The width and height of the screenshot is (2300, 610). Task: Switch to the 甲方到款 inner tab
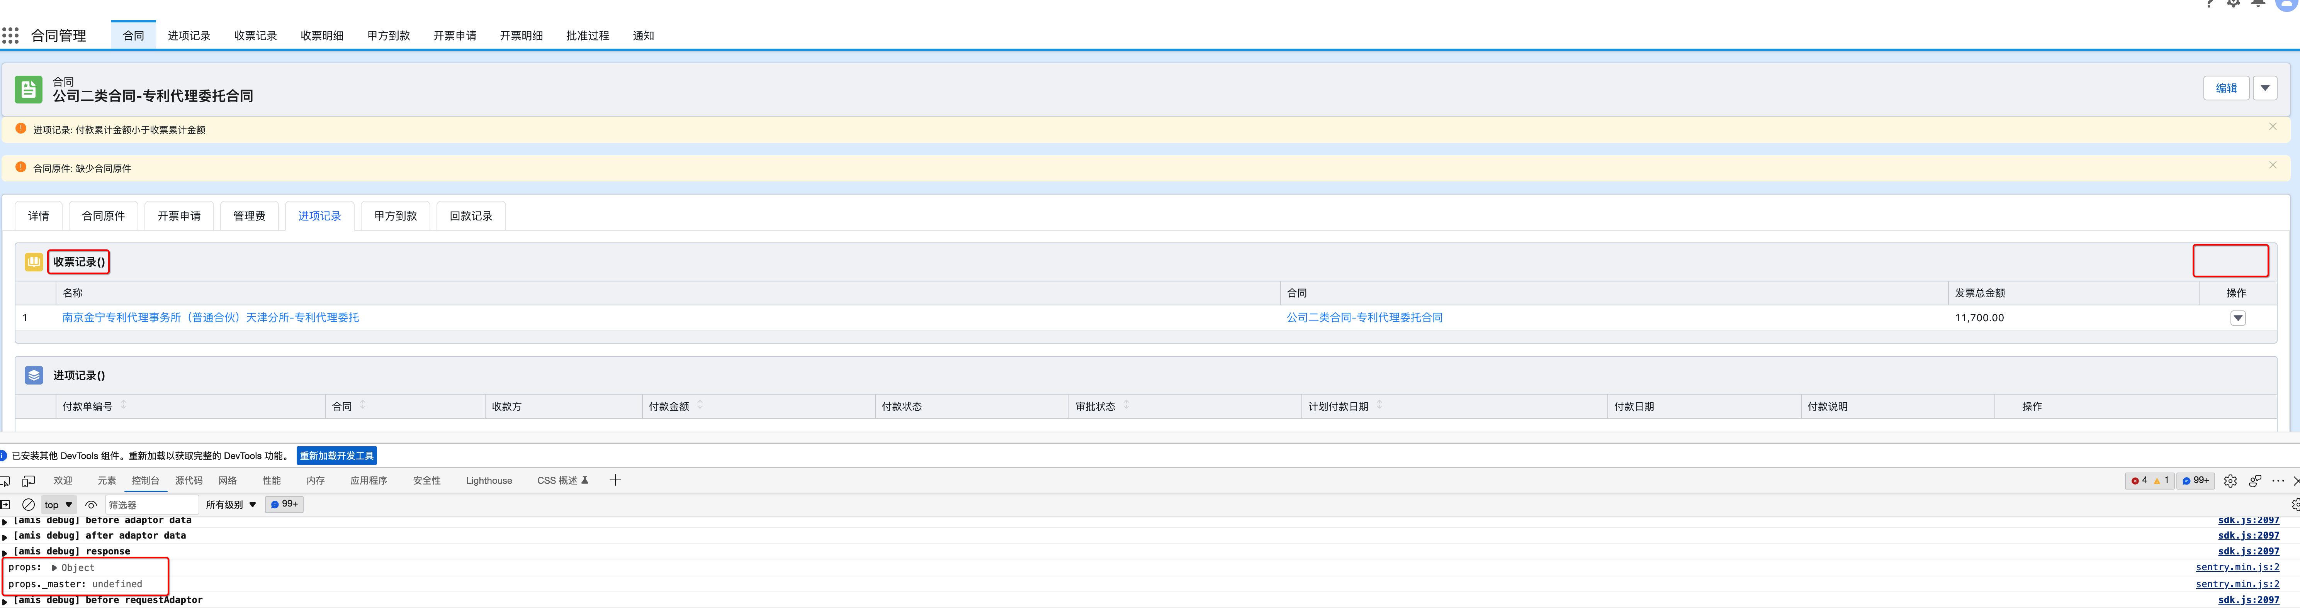(396, 216)
